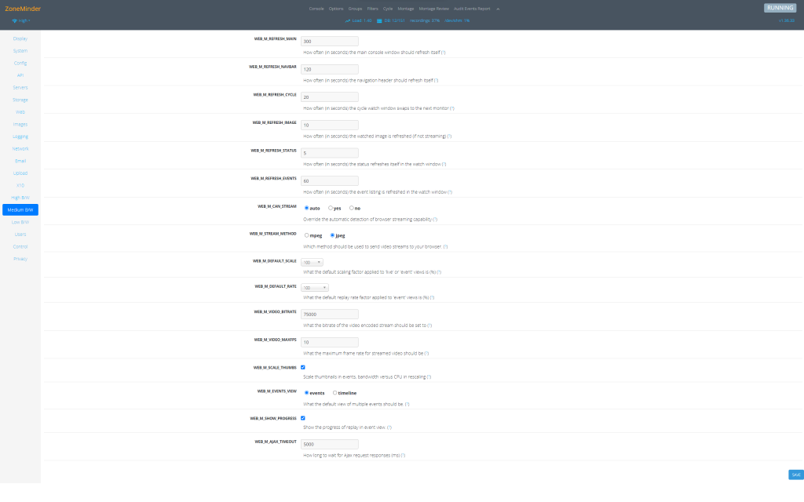Image resolution: width=804 pixels, height=502 pixels.
Task: Click help (?) icon beside video bitrate description
Action: 429,325
